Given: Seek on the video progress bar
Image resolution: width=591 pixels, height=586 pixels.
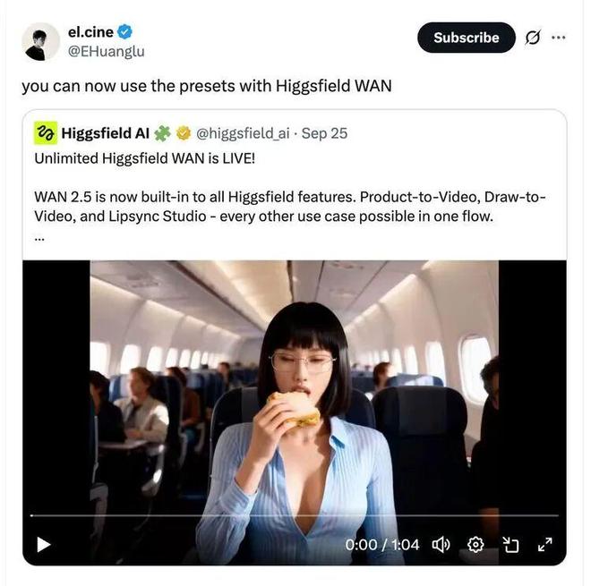Looking at the screenshot, I should [294, 515].
